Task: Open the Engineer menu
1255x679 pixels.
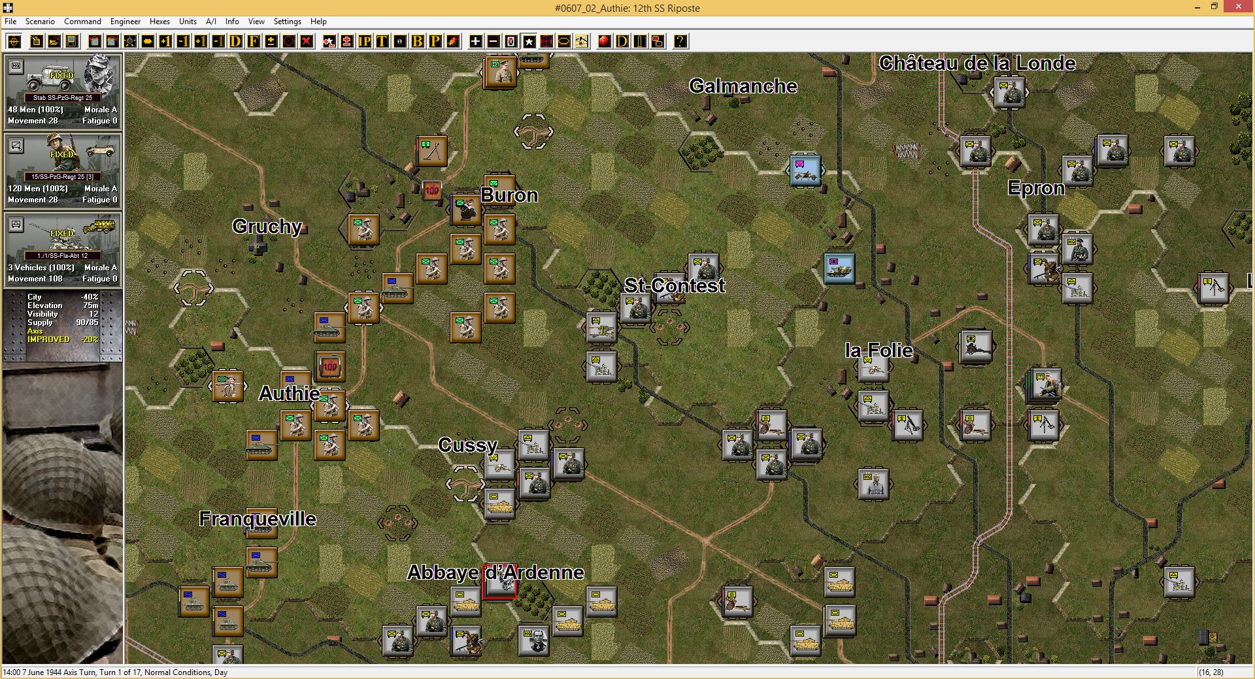Action: coord(125,22)
